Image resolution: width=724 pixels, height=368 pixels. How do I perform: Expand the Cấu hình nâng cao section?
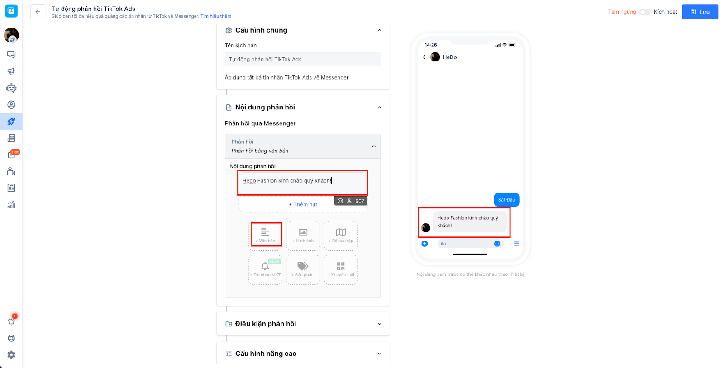pos(380,354)
